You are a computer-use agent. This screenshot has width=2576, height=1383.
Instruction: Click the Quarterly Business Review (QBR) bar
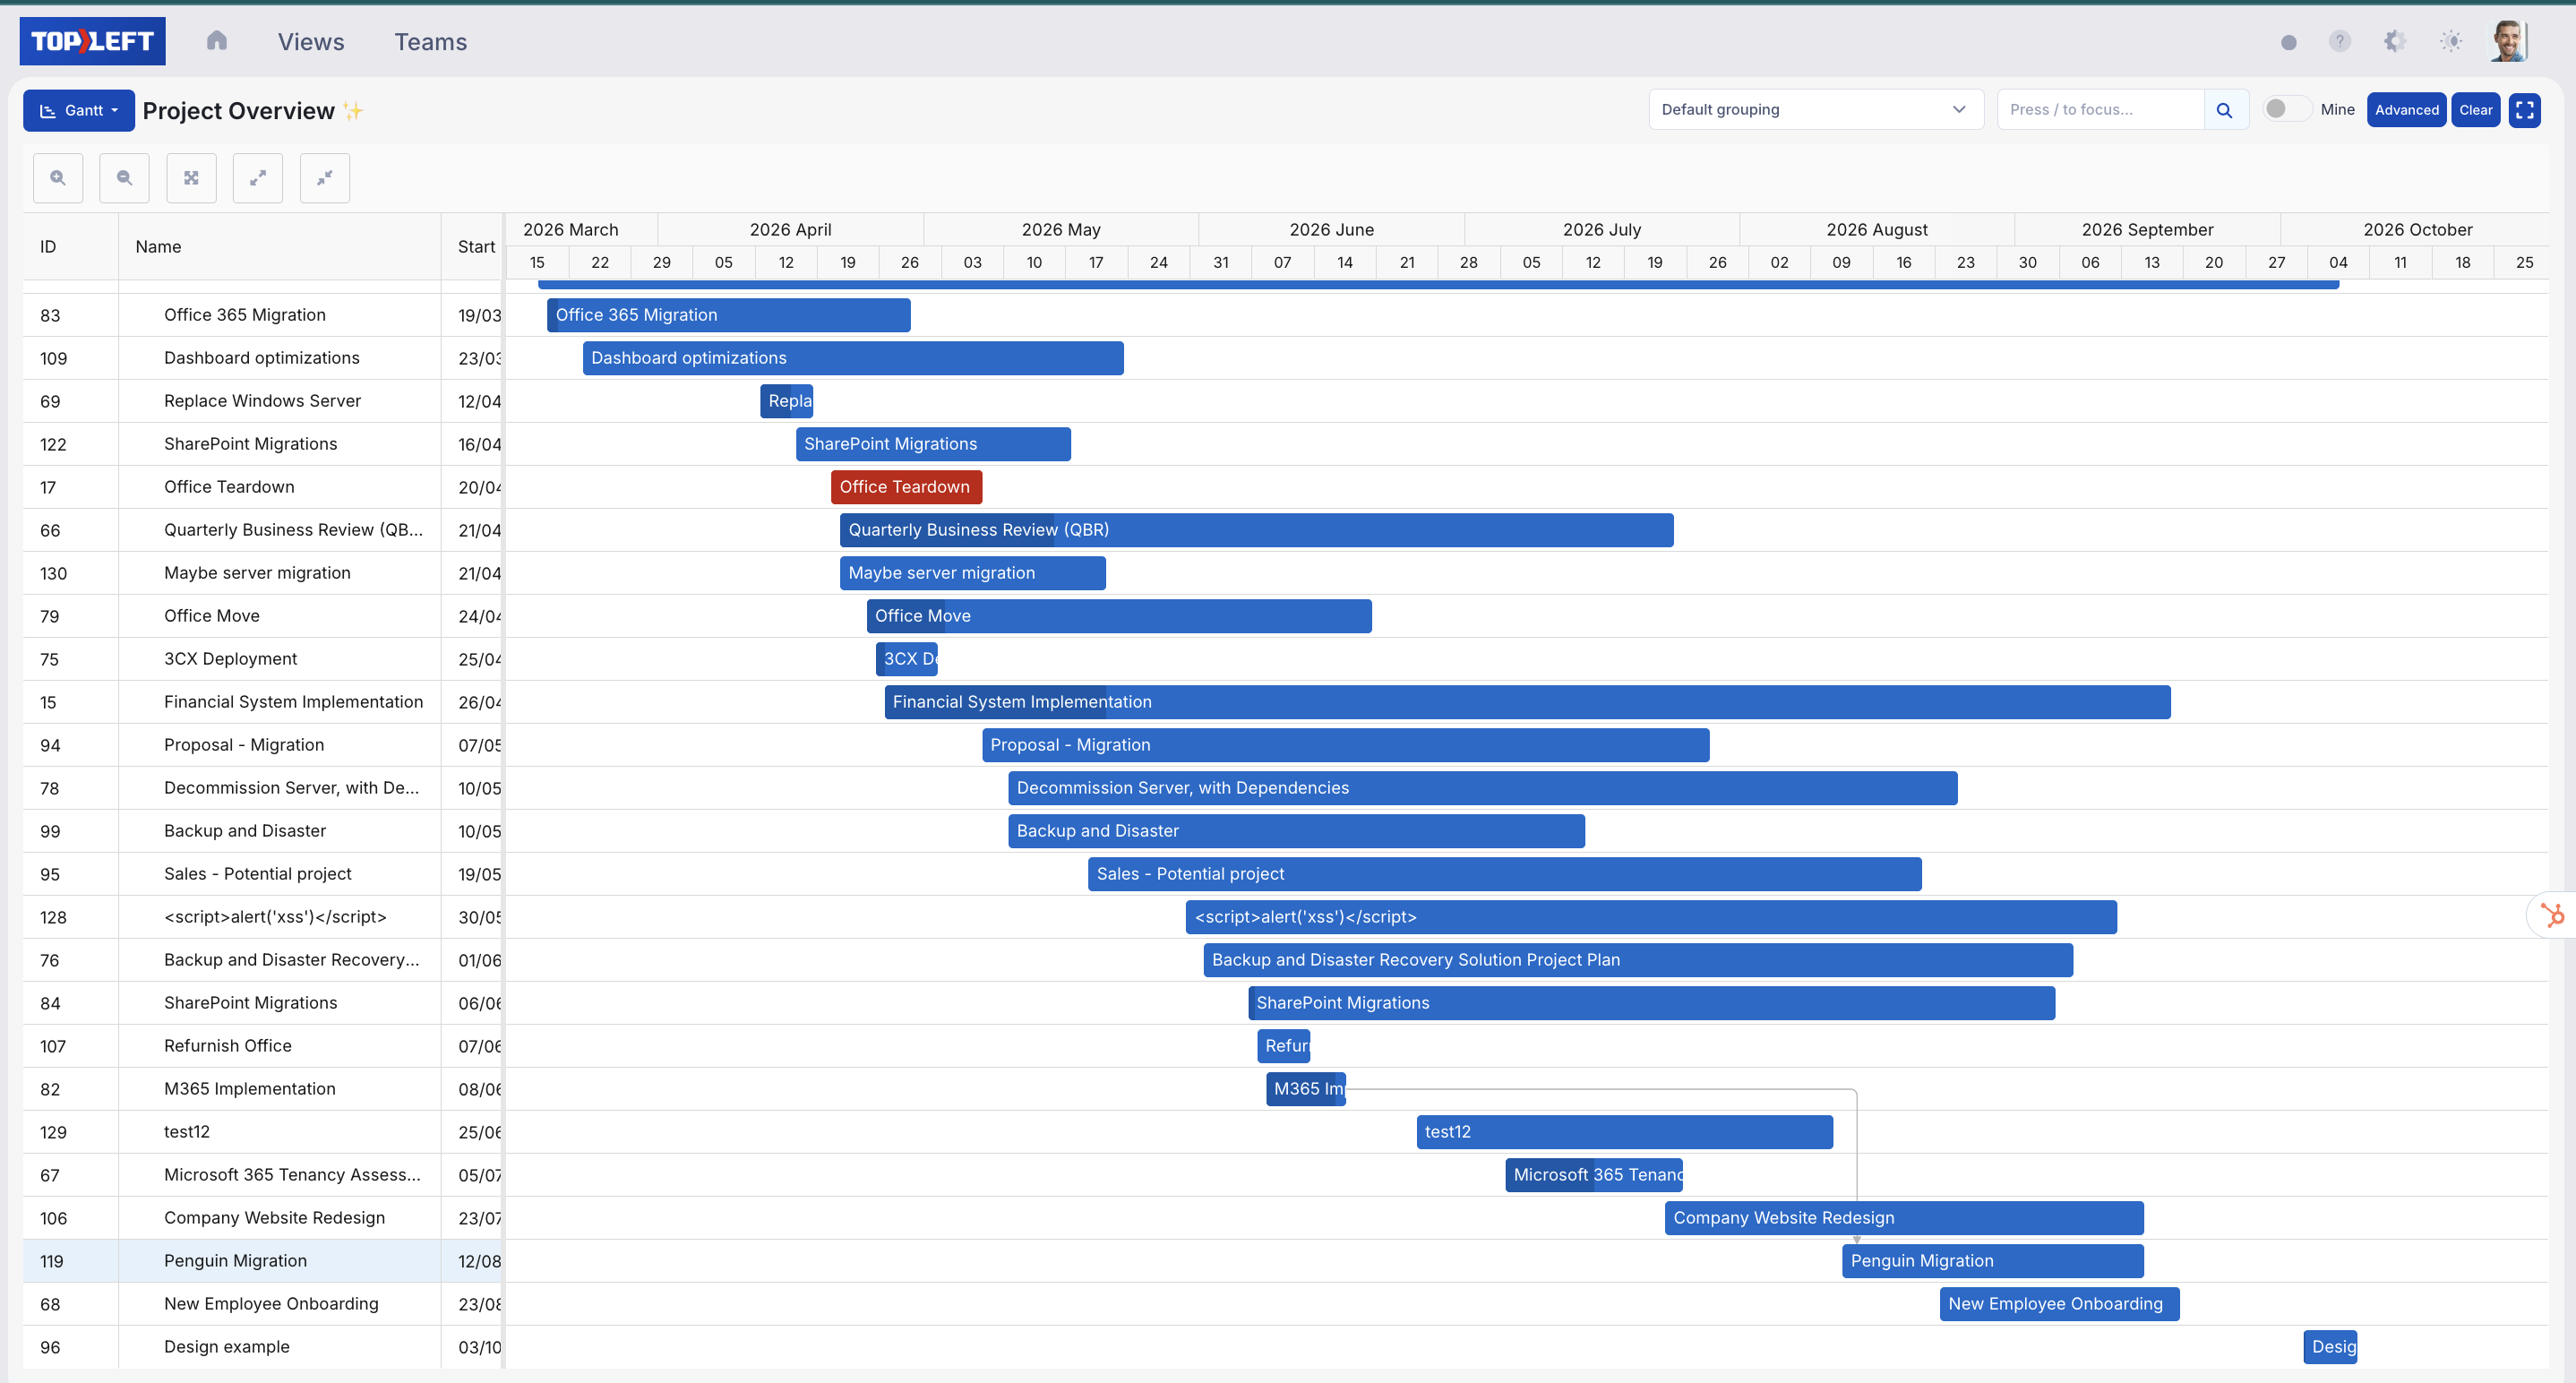(x=1256, y=530)
